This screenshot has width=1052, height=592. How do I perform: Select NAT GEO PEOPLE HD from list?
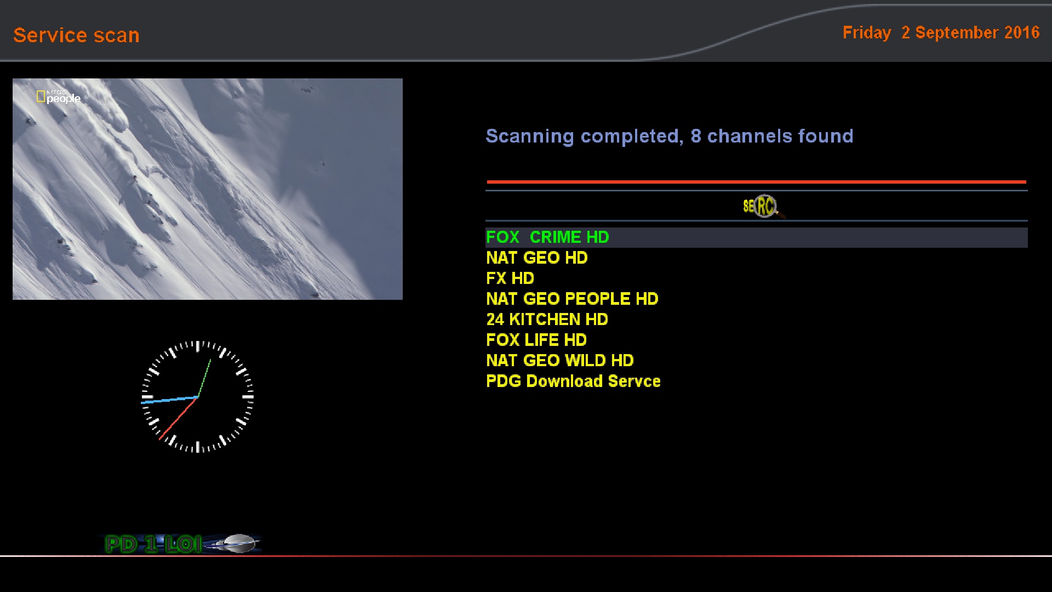point(571,299)
